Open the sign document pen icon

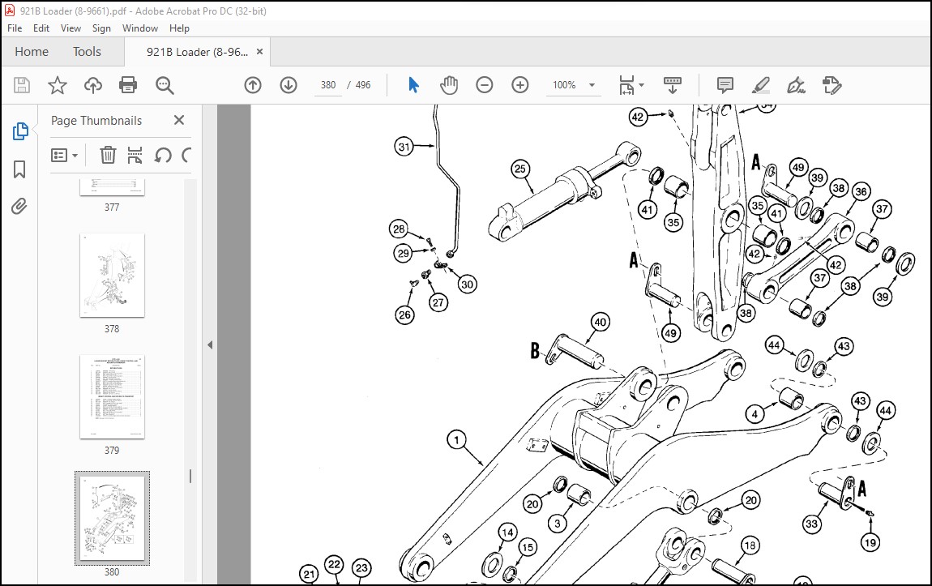click(x=796, y=85)
